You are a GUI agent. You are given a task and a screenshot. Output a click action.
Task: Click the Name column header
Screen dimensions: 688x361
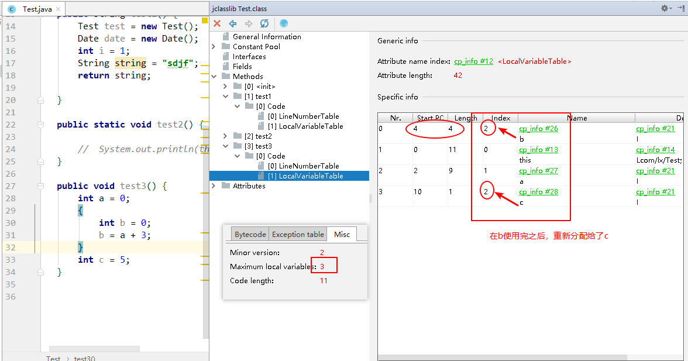click(577, 118)
